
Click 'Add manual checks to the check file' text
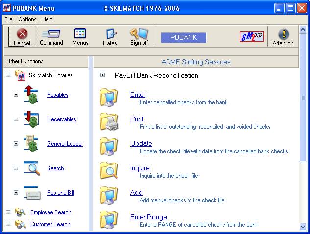[182, 200]
